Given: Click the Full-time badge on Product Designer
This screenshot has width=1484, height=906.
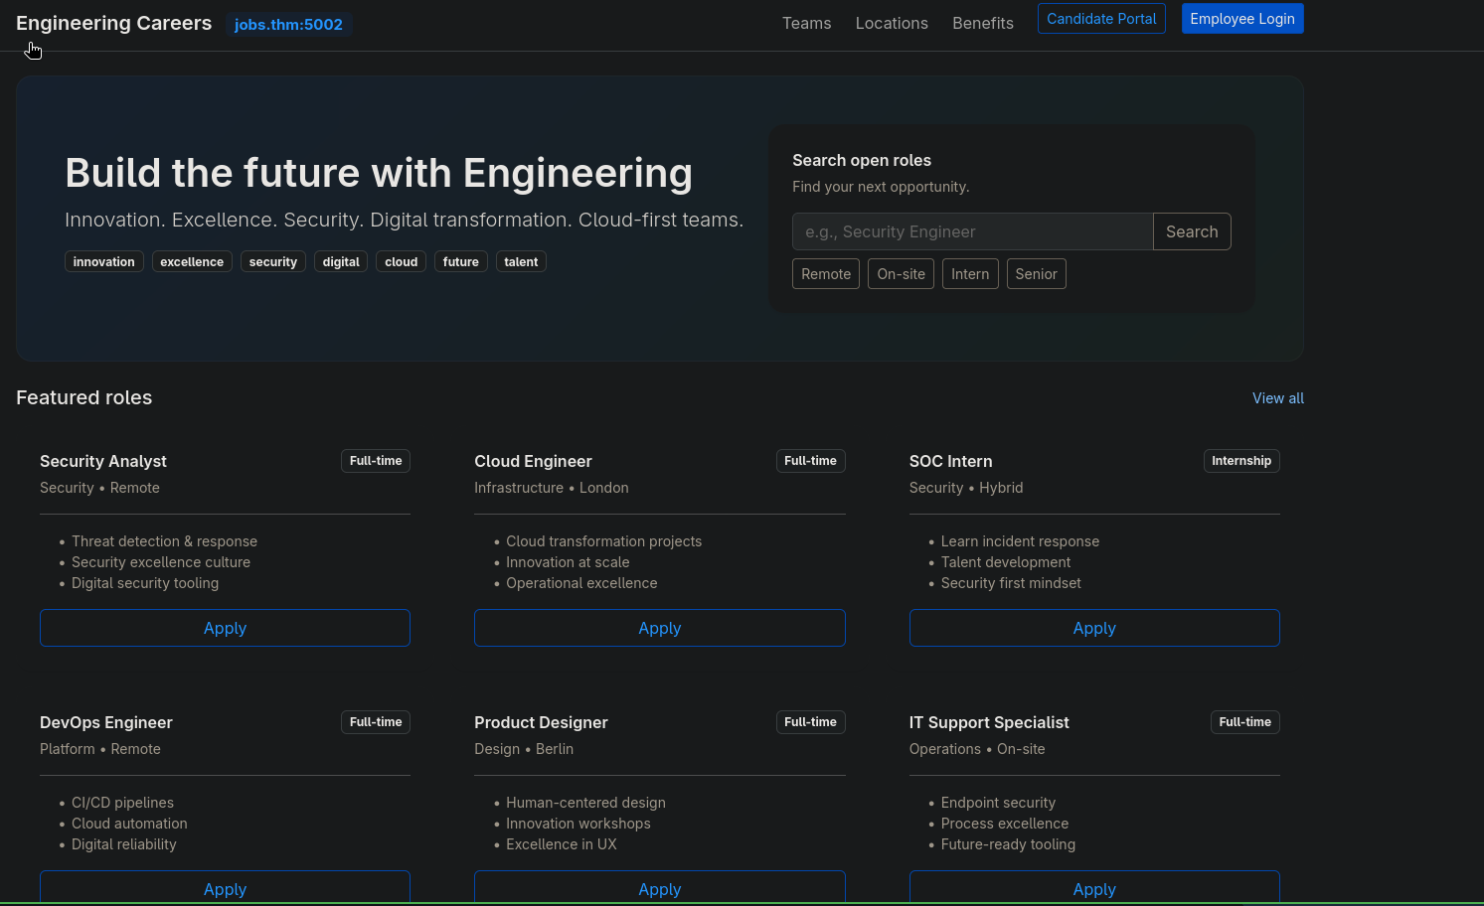Looking at the screenshot, I should 810,722.
